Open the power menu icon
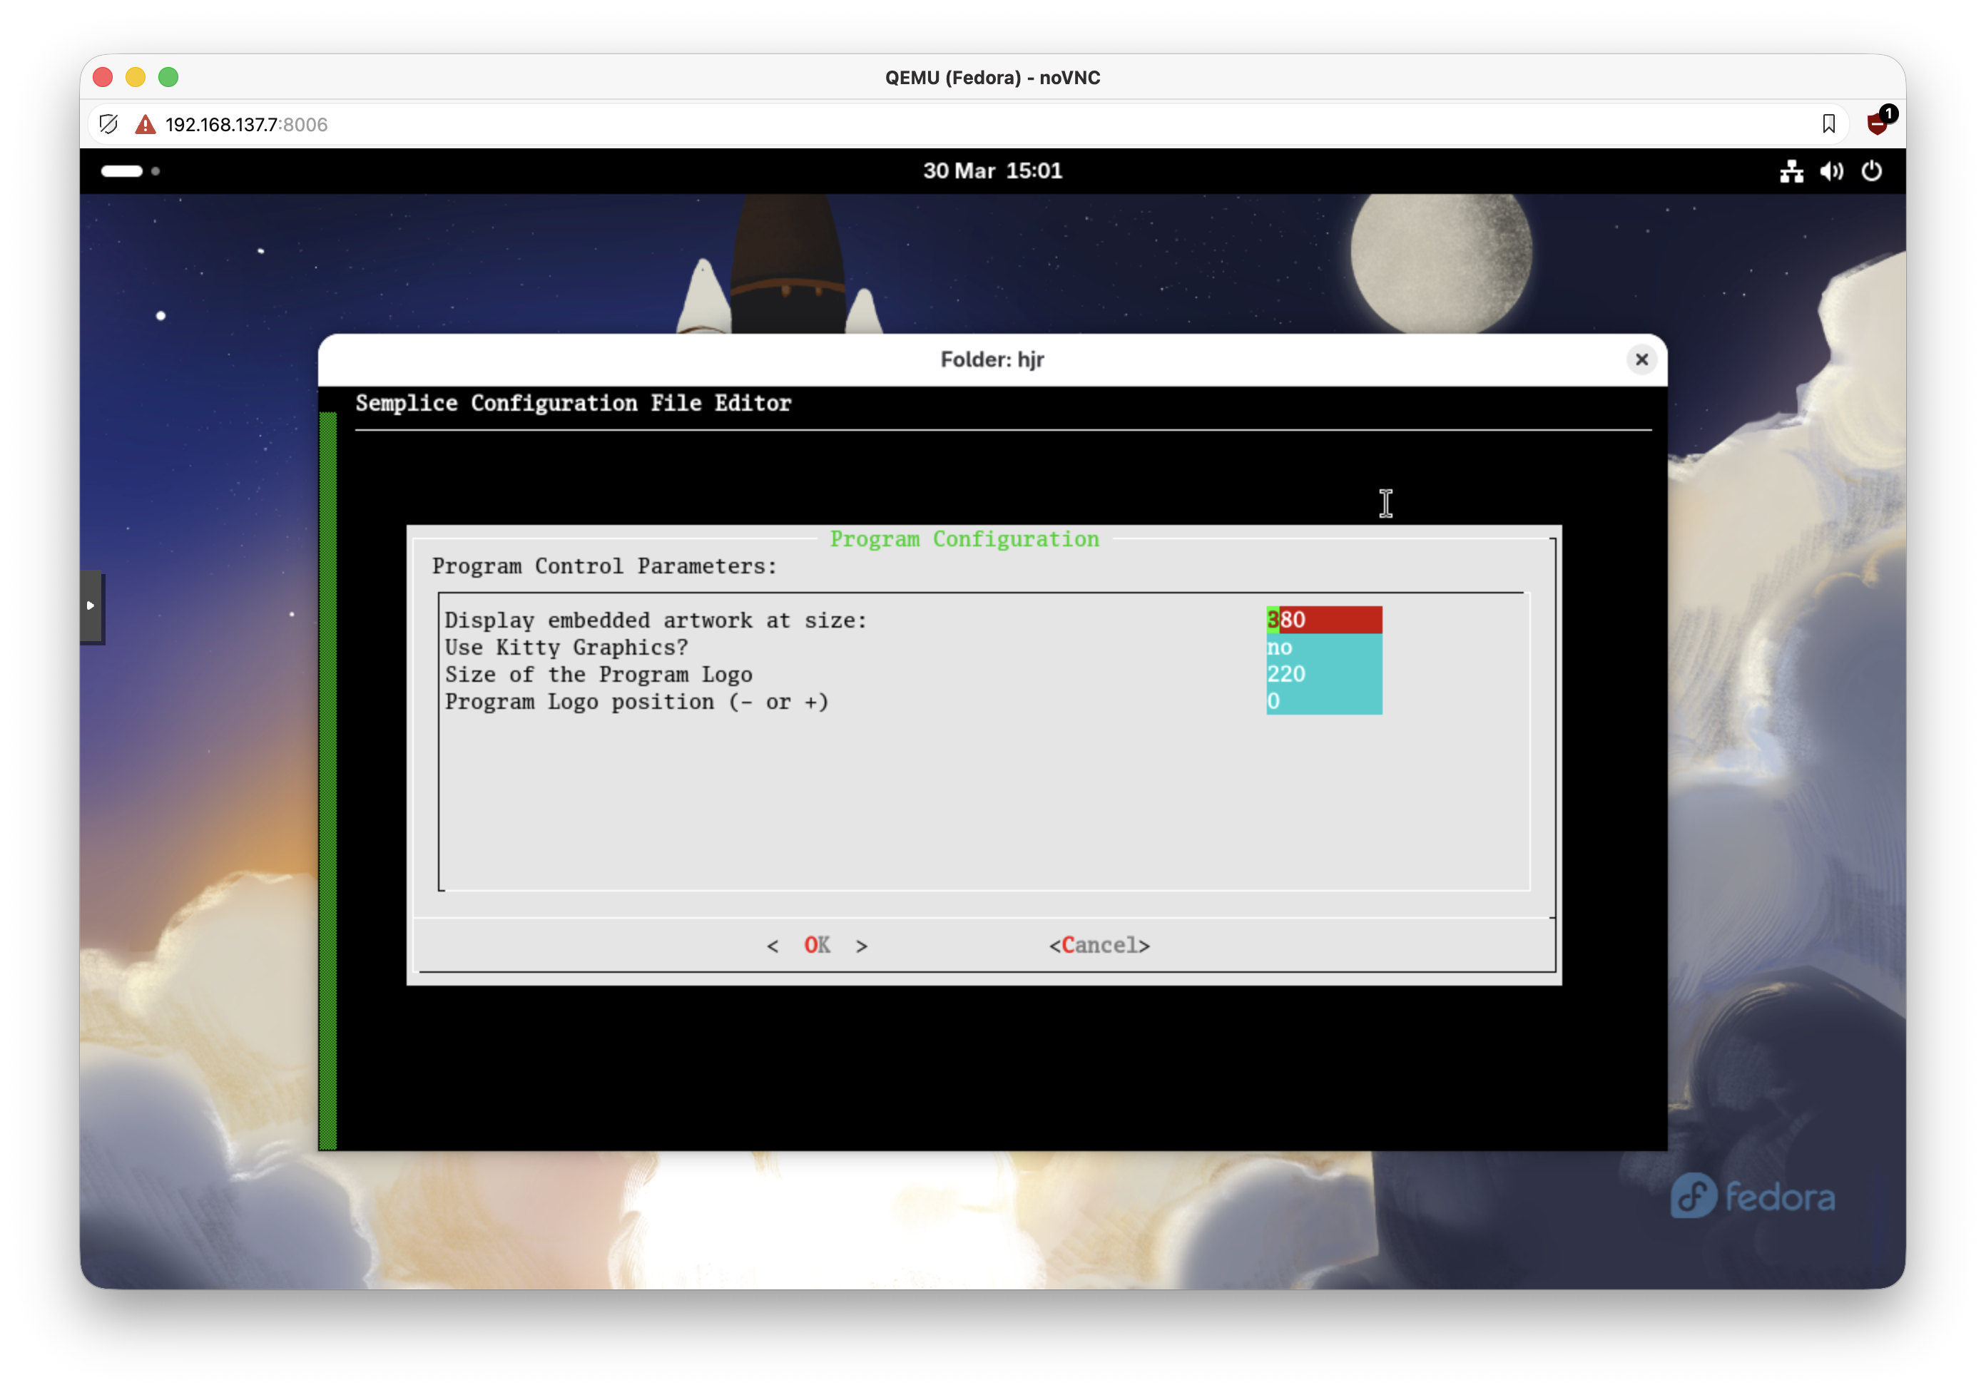This screenshot has height=1395, width=1986. click(x=1871, y=171)
